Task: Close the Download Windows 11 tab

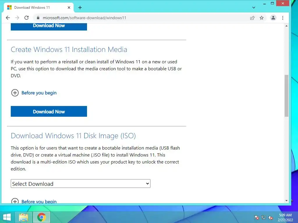Action: (69, 8)
